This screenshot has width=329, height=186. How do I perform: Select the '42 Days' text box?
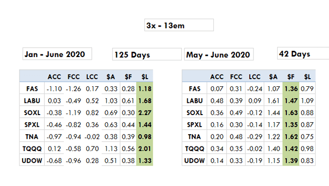303,53
